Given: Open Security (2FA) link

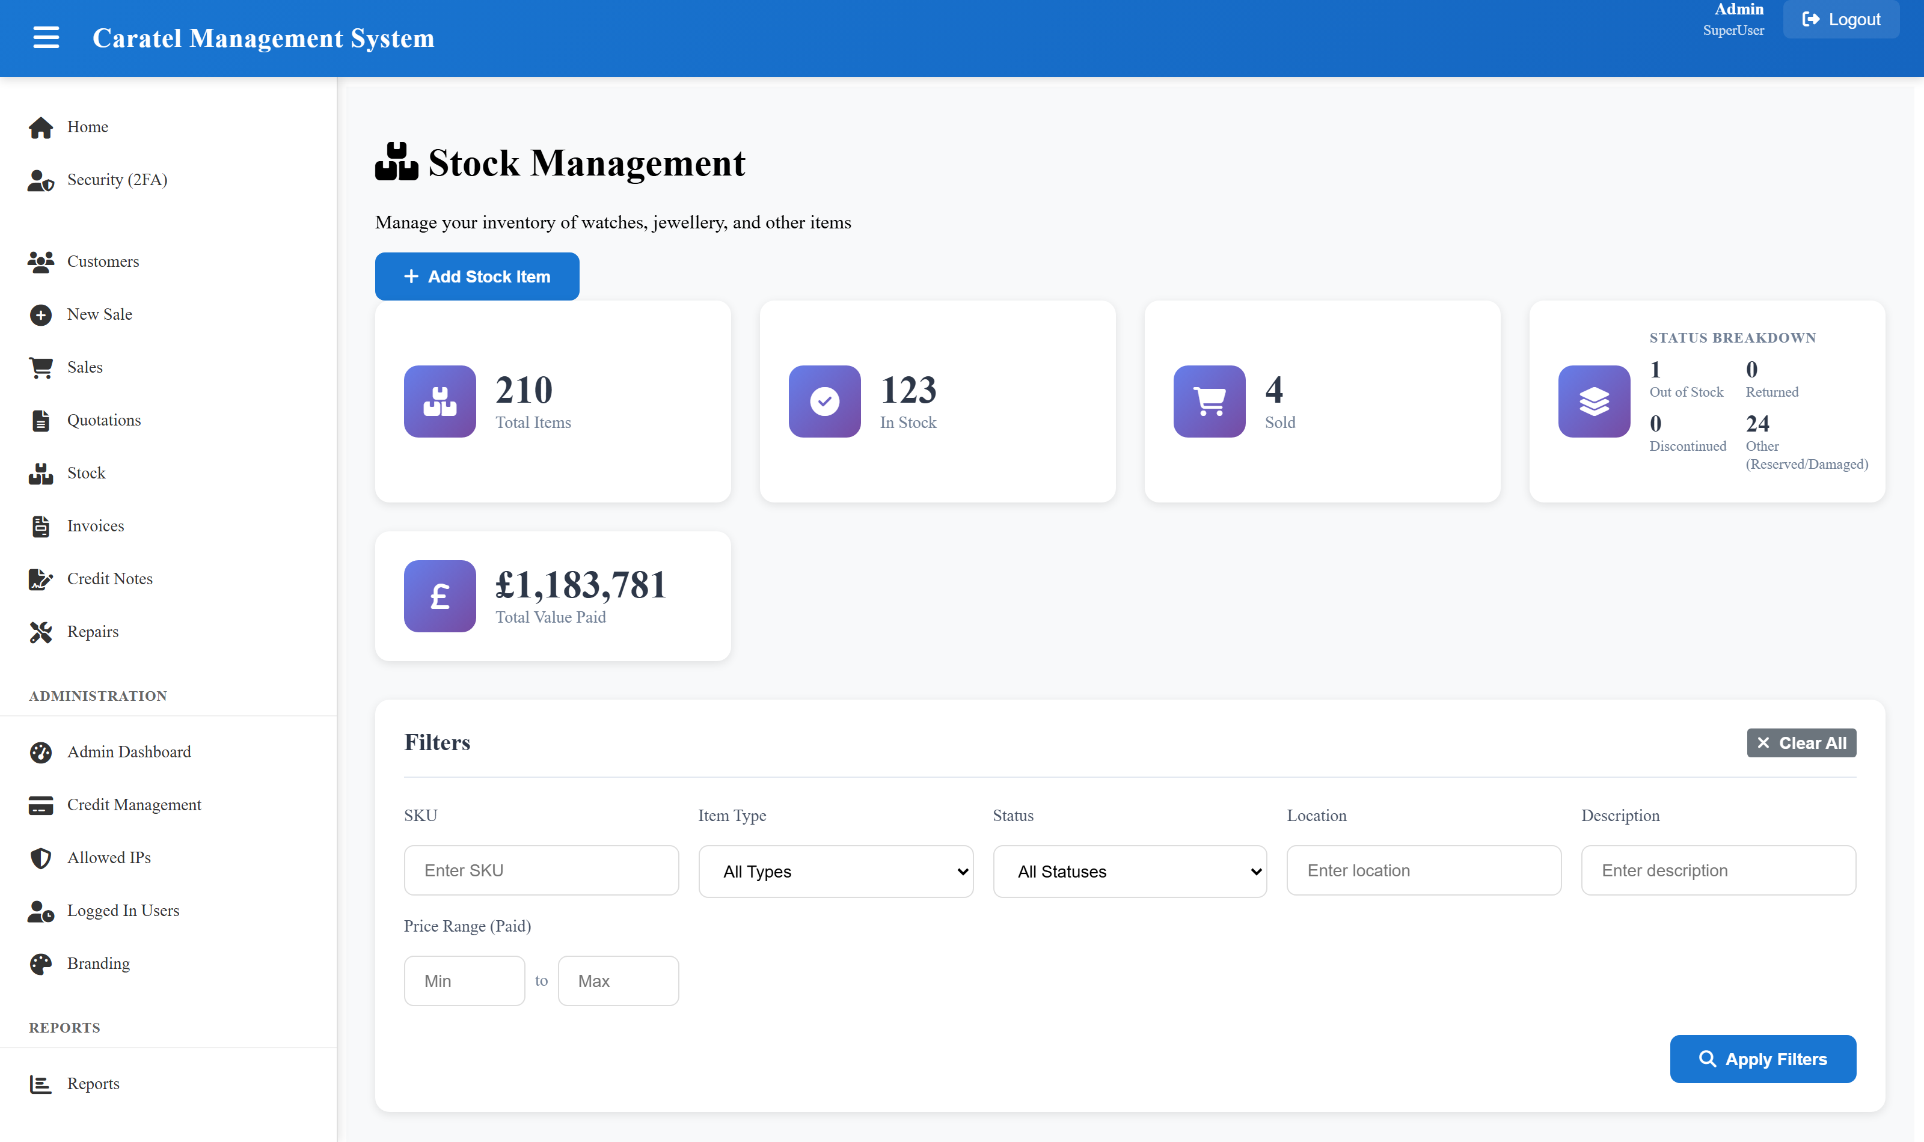Looking at the screenshot, I should 117,180.
